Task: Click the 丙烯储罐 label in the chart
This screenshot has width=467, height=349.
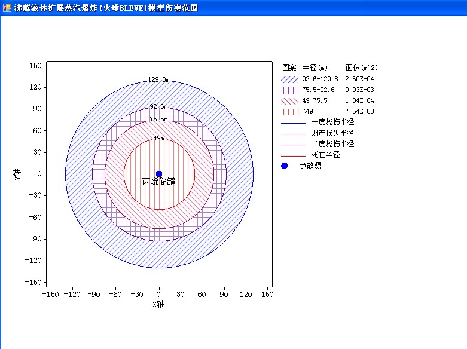Action: pos(158,182)
